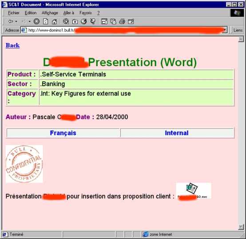Expand the Forward button history dropdown arrow
Viewport: 246px width, 239px height.
[29, 21]
